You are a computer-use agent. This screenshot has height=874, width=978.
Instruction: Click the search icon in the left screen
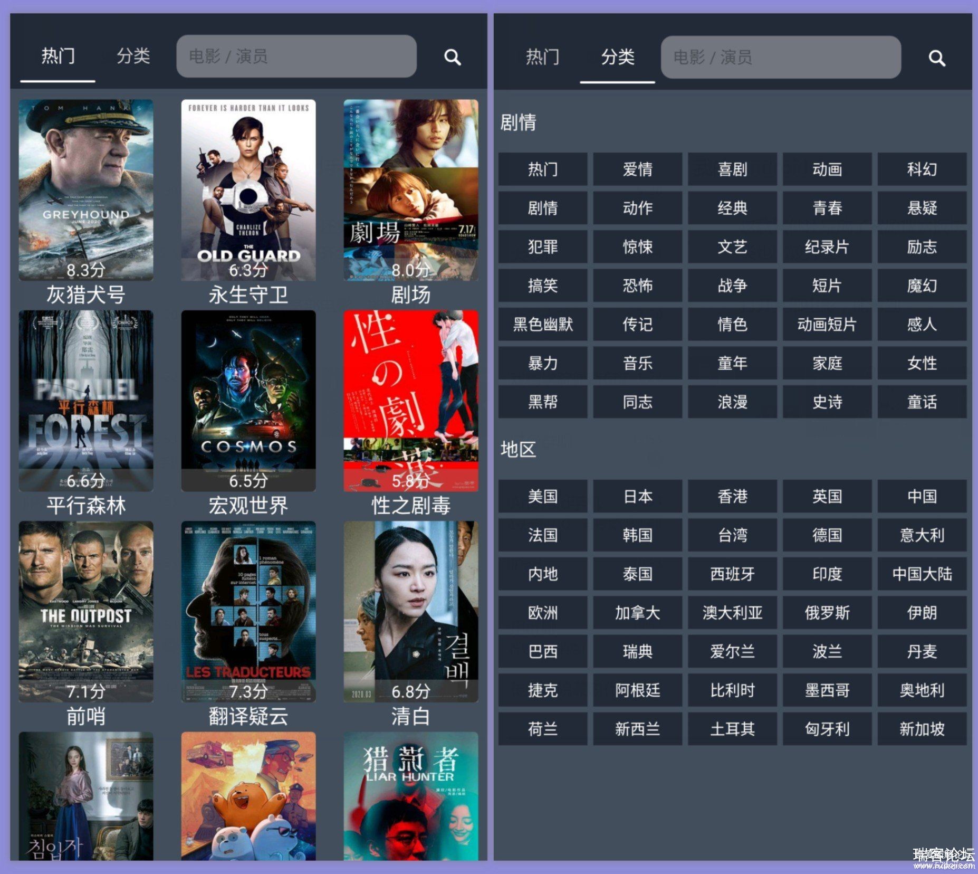pyautogui.click(x=452, y=57)
